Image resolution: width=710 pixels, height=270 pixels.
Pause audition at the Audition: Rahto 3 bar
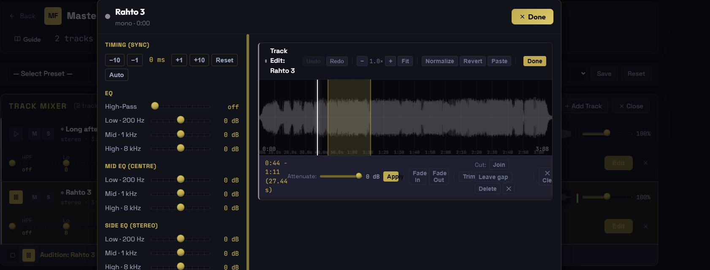29,255
